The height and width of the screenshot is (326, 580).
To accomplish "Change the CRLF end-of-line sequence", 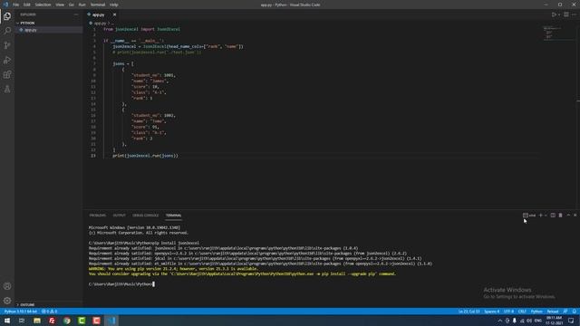I will pos(522,312).
